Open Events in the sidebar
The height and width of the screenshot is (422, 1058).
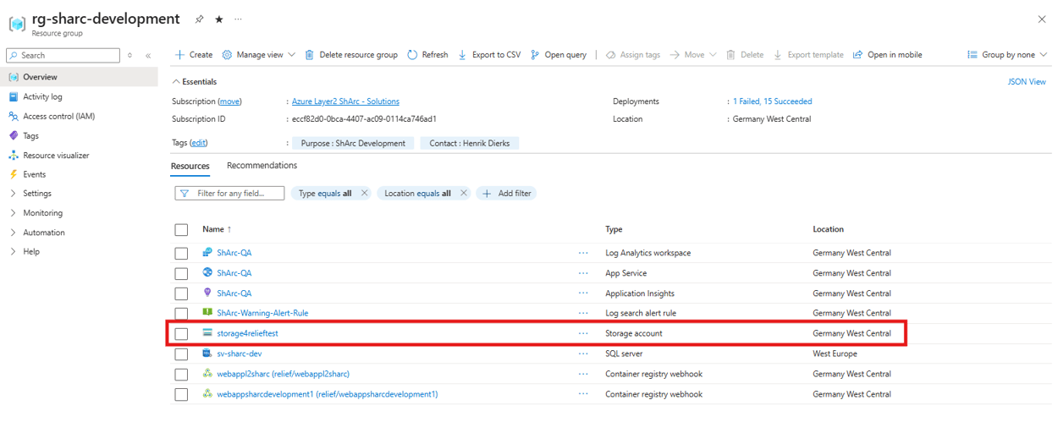coord(34,174)
